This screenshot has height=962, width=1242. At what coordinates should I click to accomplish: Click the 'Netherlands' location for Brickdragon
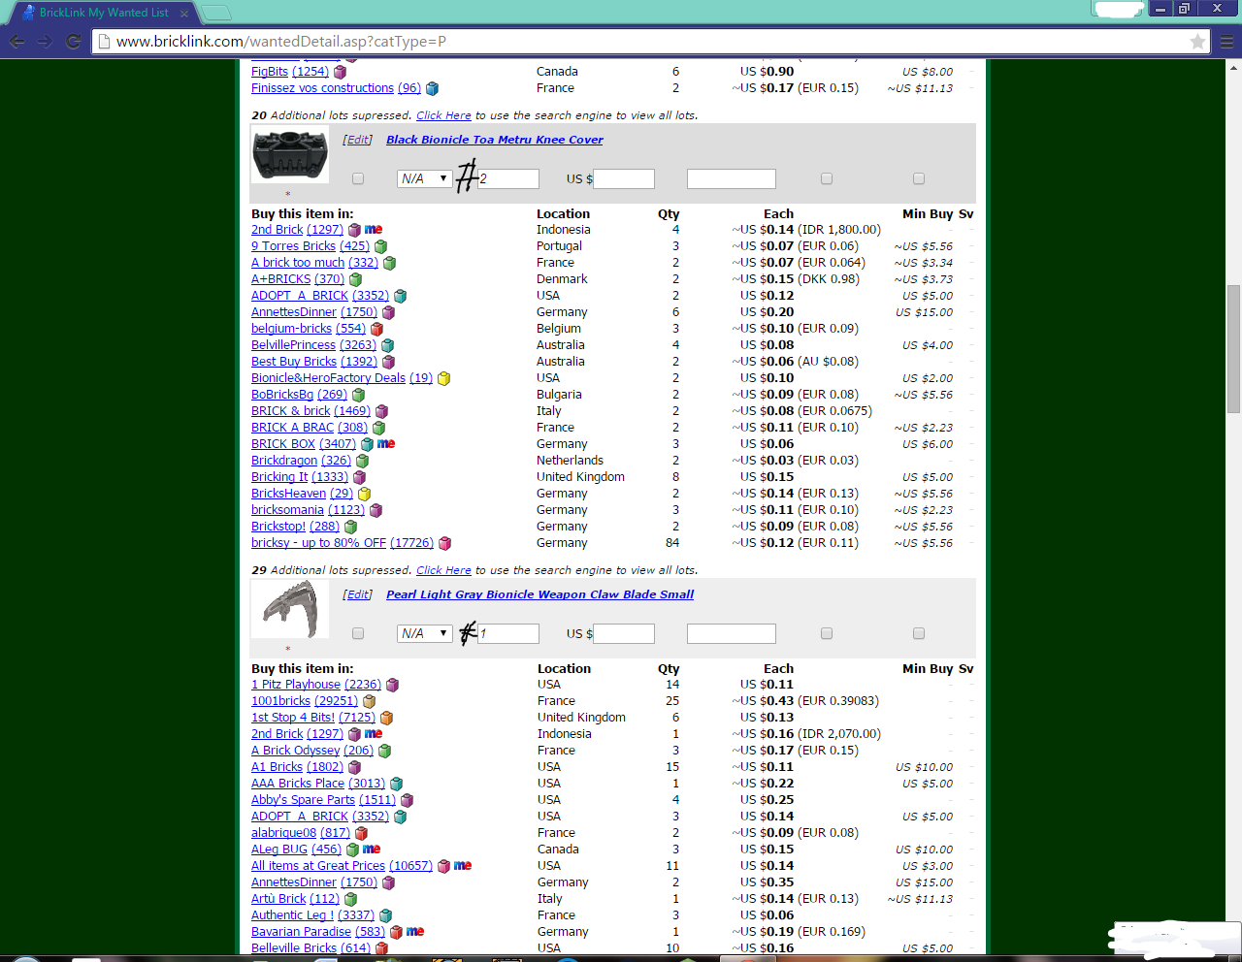point(570,461)
